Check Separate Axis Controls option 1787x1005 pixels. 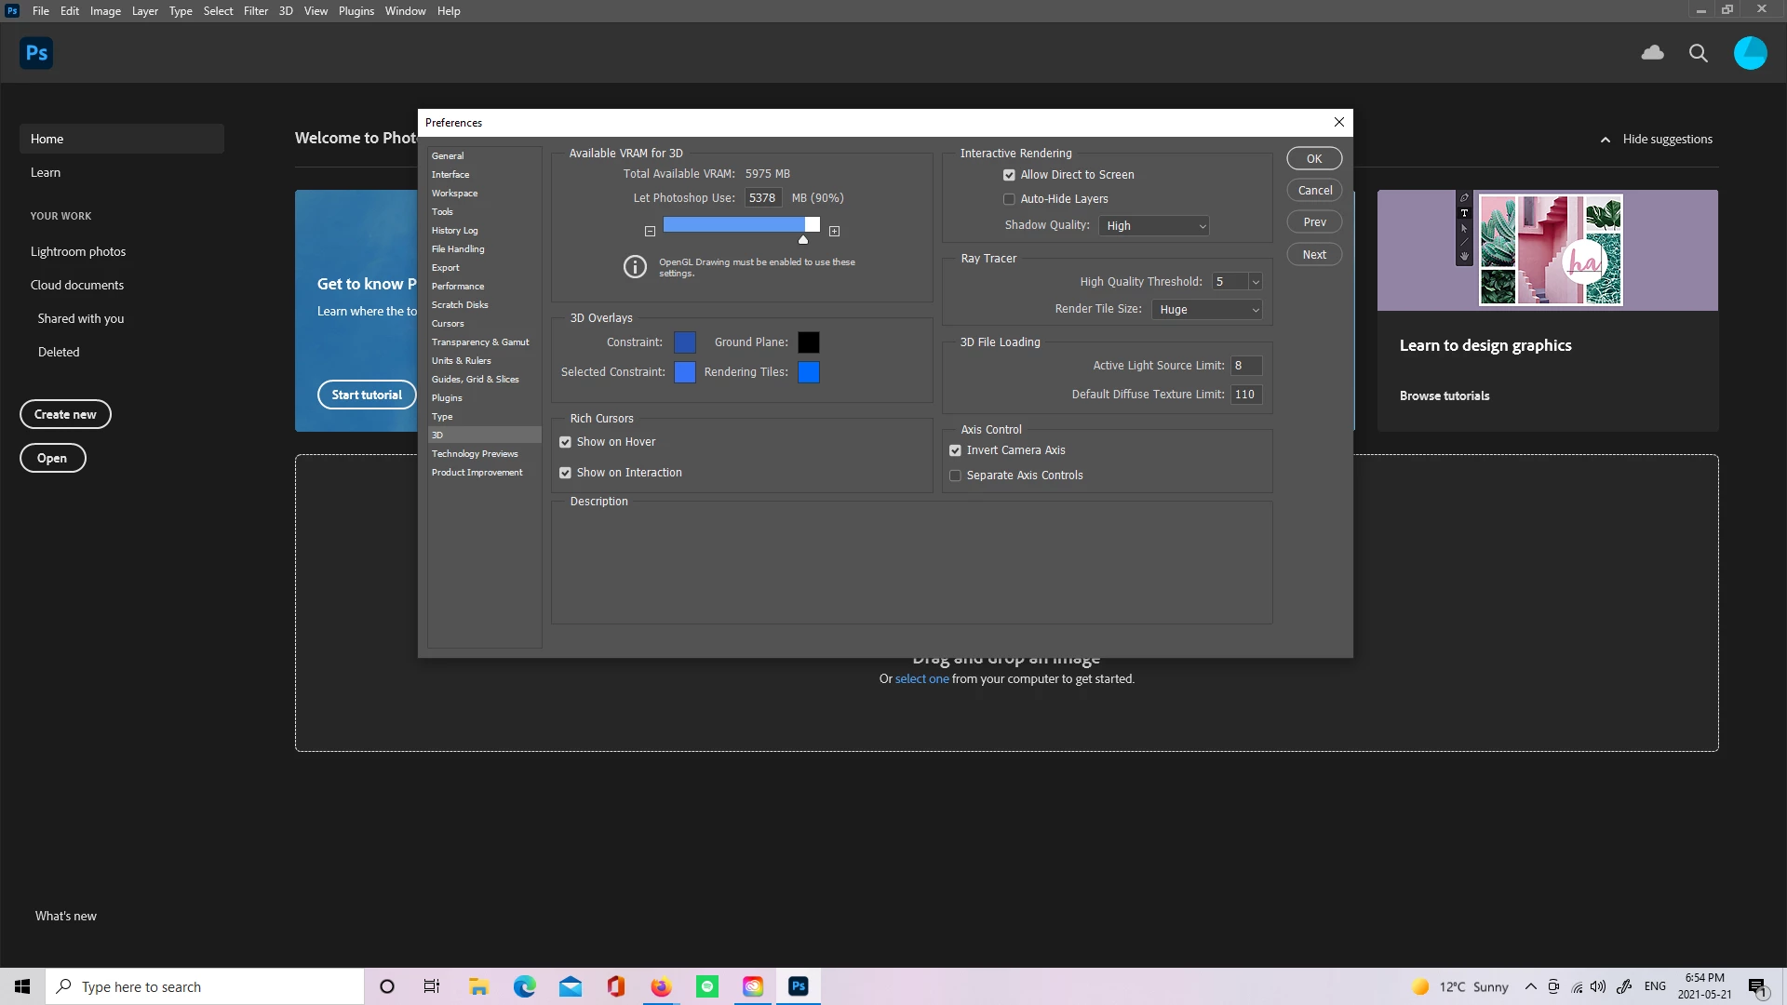click(x=955, y=476)
